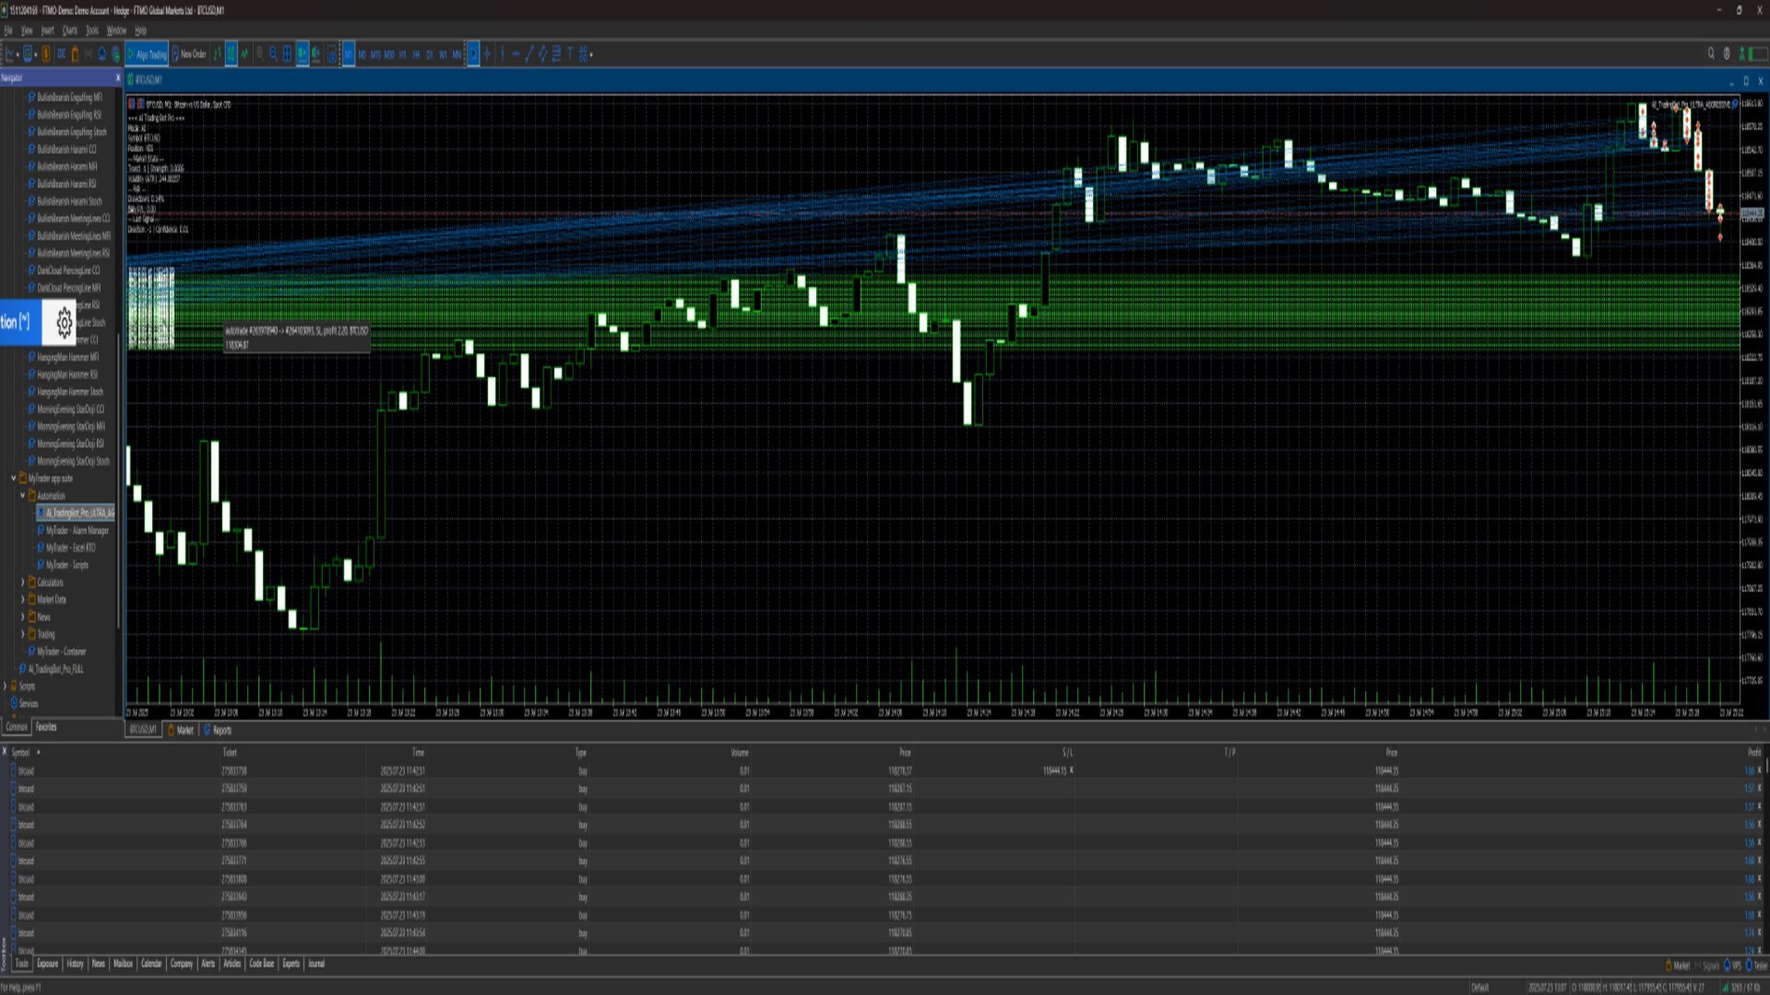Open the Insert menu
The image size is (1770, 995).
click(x=47, y=30)
